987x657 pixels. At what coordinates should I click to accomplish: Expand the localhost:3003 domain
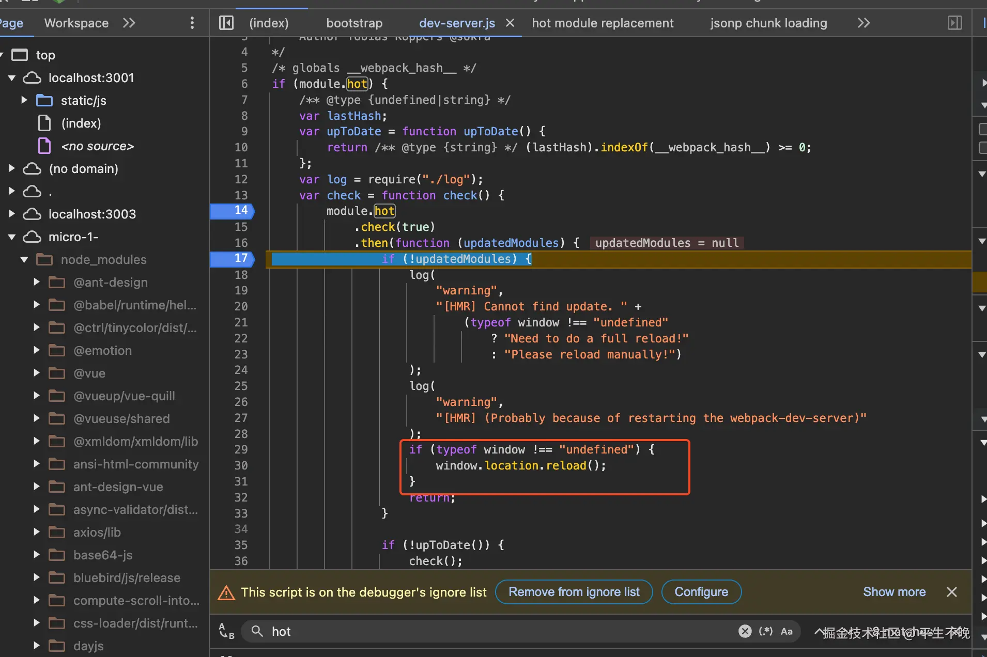pos(12,214)
